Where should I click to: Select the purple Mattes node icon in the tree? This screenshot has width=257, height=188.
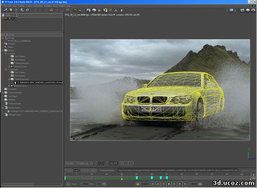pyautogui.click(x=6, y=47)
